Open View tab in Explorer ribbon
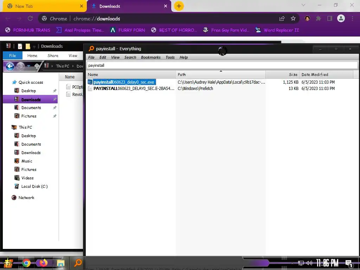Screen dimensions: 360x270 tap(73, 56)
